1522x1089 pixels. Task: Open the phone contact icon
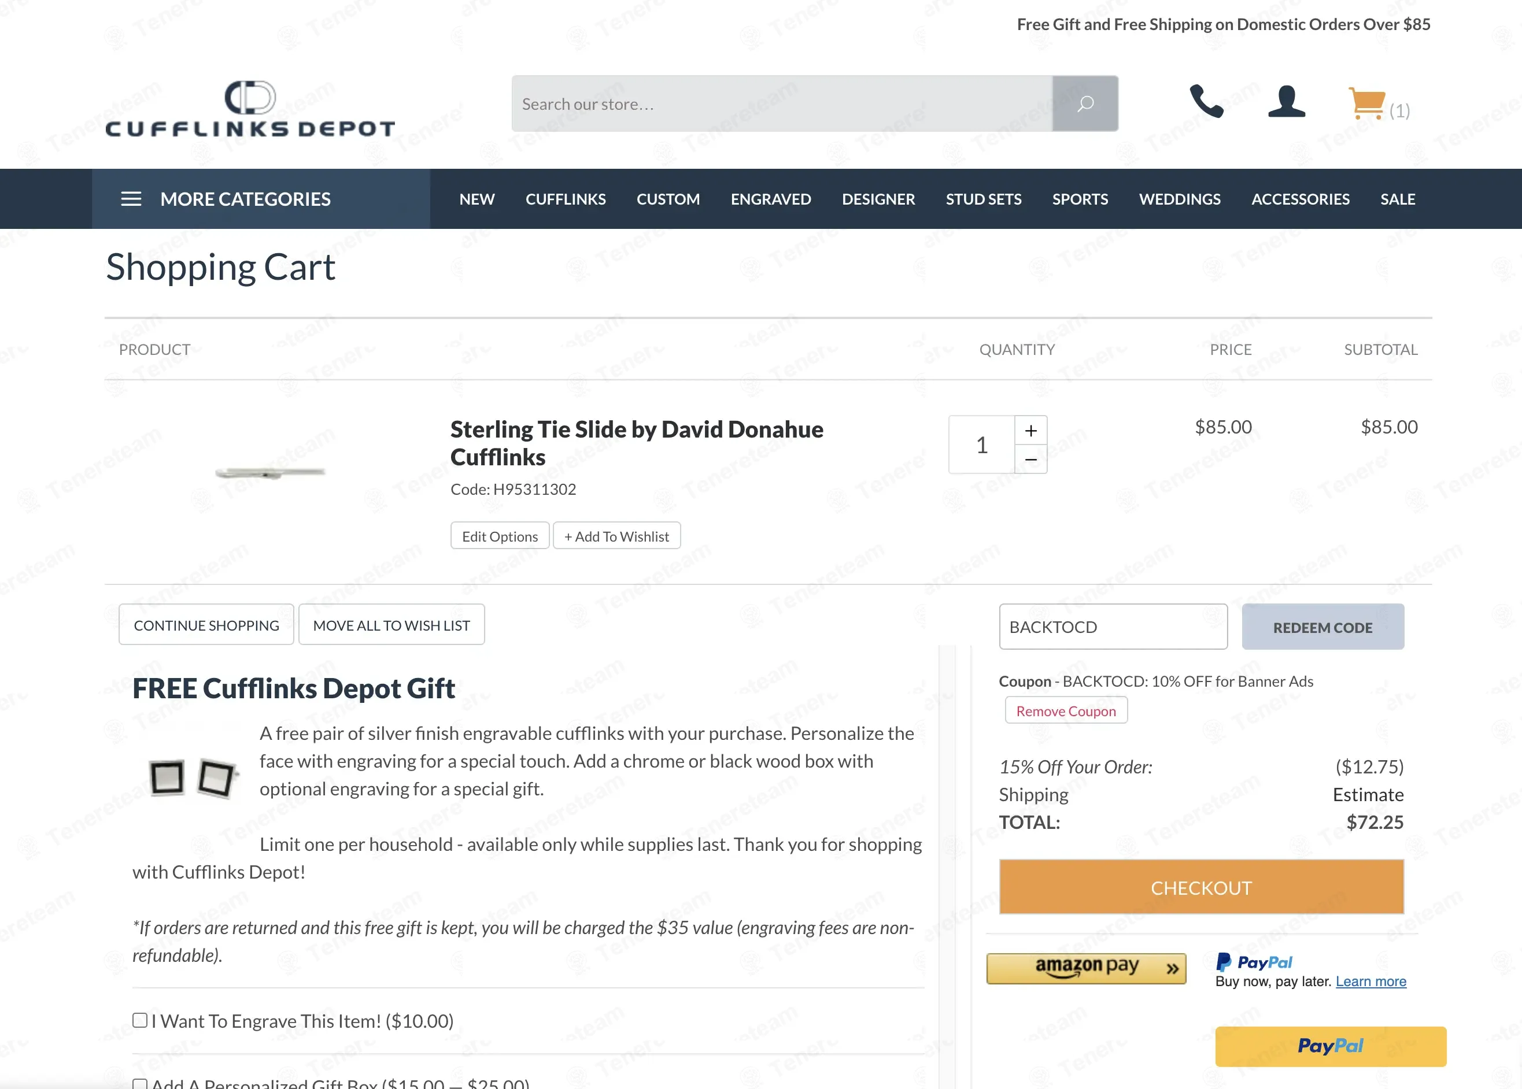[x=1206, y=101]
